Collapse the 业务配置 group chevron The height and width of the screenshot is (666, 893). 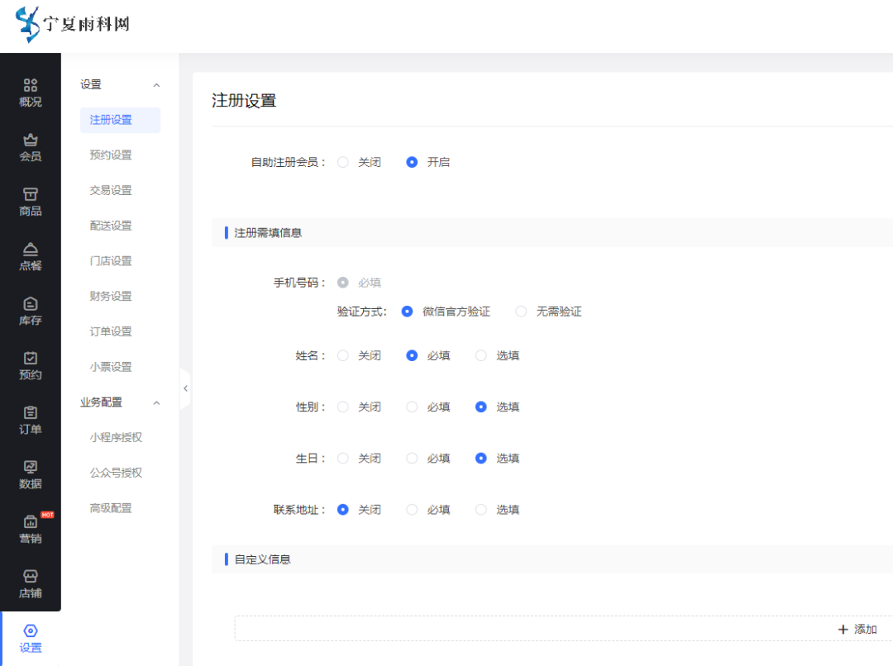coord(156,403)
